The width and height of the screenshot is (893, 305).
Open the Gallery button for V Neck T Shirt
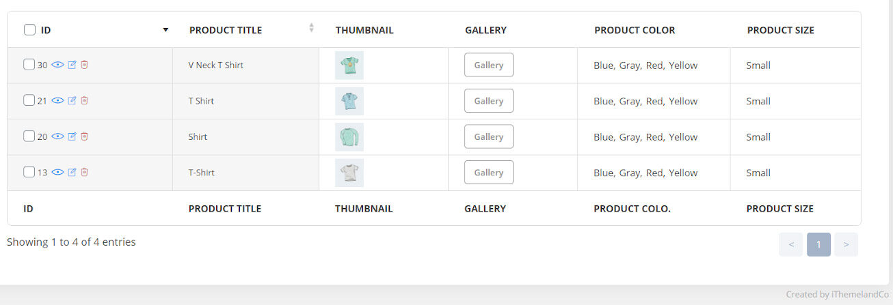488,65
